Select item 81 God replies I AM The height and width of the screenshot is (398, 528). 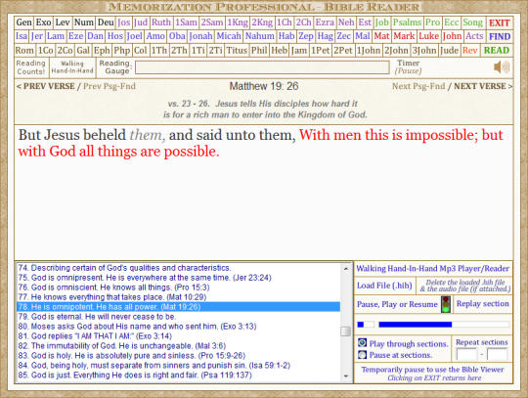[179, 336]
